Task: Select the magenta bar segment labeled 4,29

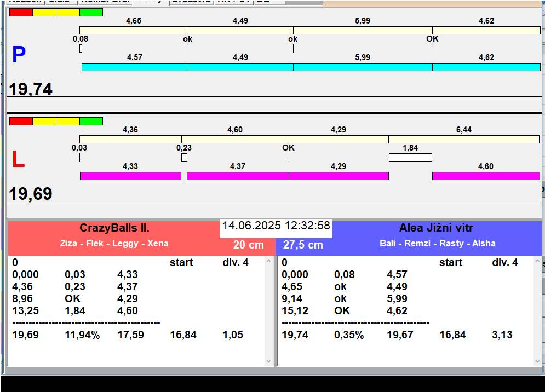Action: [339, 176]
